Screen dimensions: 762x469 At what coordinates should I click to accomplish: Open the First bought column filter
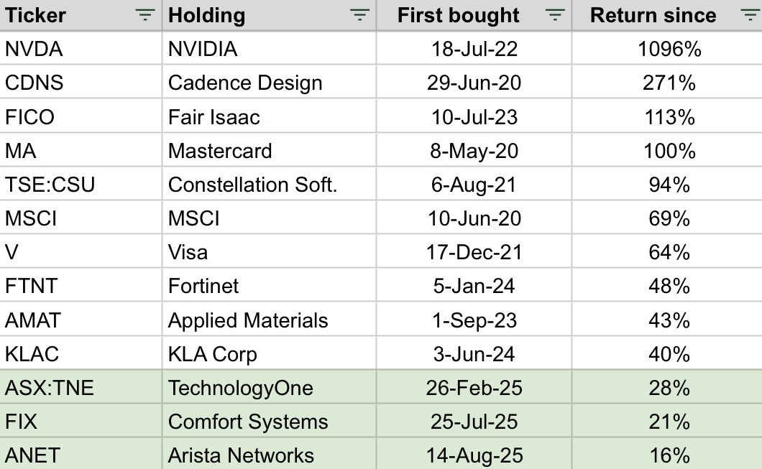click(x=554, y=16)
